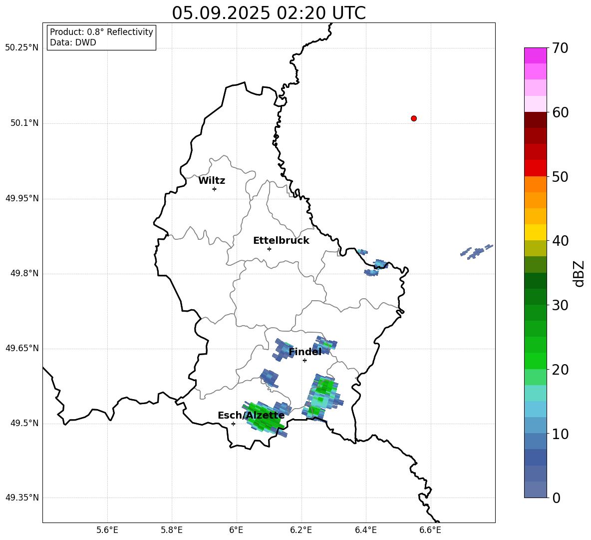This screenshot has height=540, width=591.
Task: Click the dBZ colorbar axis label
Action: coord(580,273)
